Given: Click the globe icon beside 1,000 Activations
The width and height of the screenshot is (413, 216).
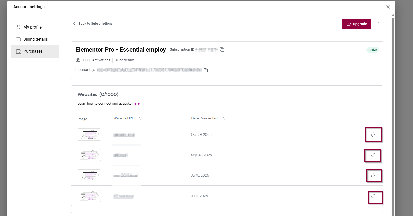Looking at the screenshot, I should [78, 60].
